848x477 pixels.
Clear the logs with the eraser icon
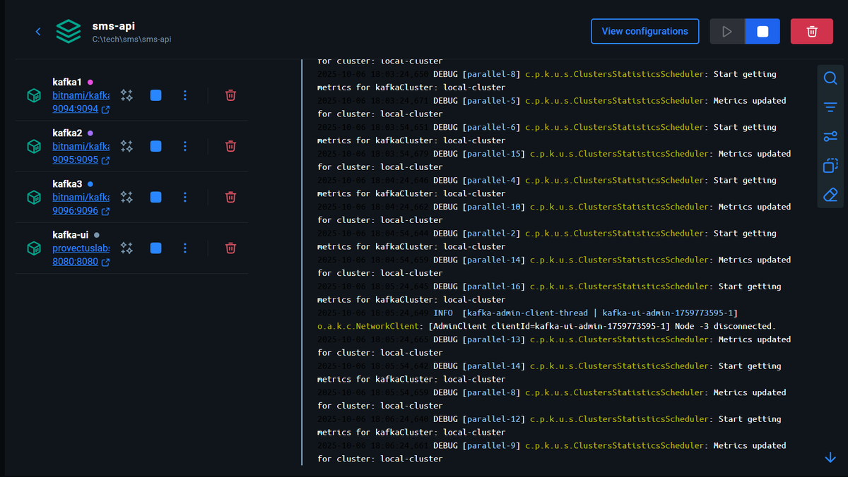pyautogui.click(x=830, y=195)
